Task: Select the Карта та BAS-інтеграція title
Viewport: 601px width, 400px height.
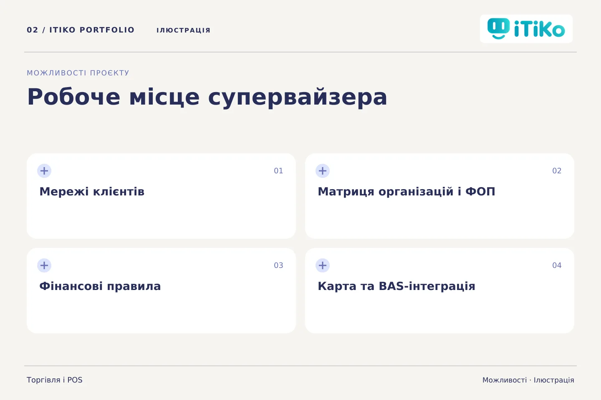Action: click(396, 286)
